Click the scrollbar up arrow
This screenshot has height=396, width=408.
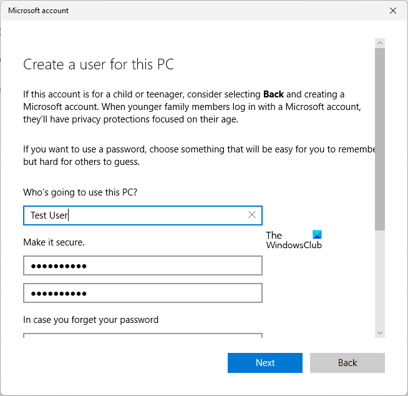380,43
